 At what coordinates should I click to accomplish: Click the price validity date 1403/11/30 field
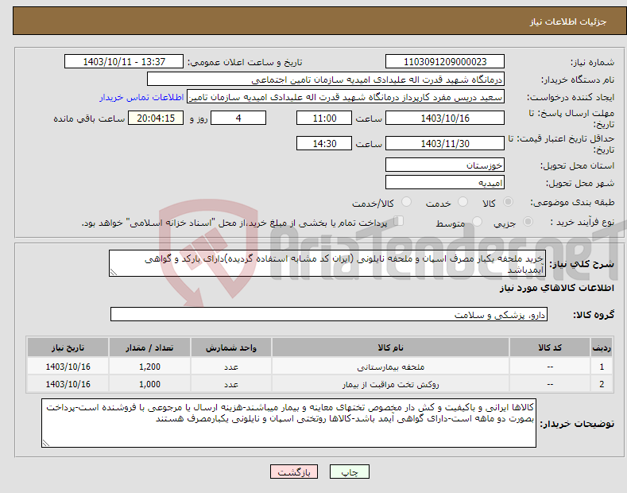pos(445,143)
